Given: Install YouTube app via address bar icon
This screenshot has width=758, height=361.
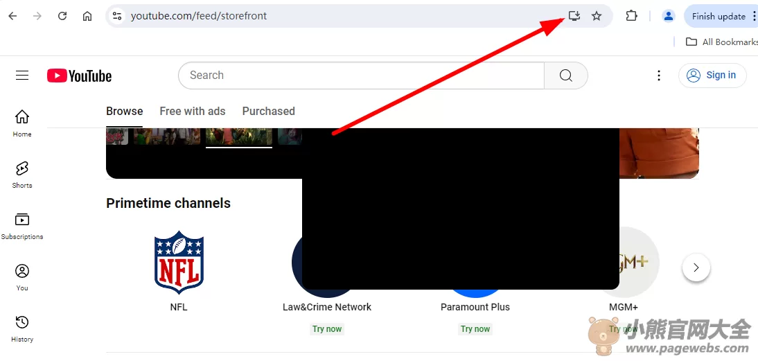Looking at the screenshot, I should pyautogui.click(x=574, y=16).
